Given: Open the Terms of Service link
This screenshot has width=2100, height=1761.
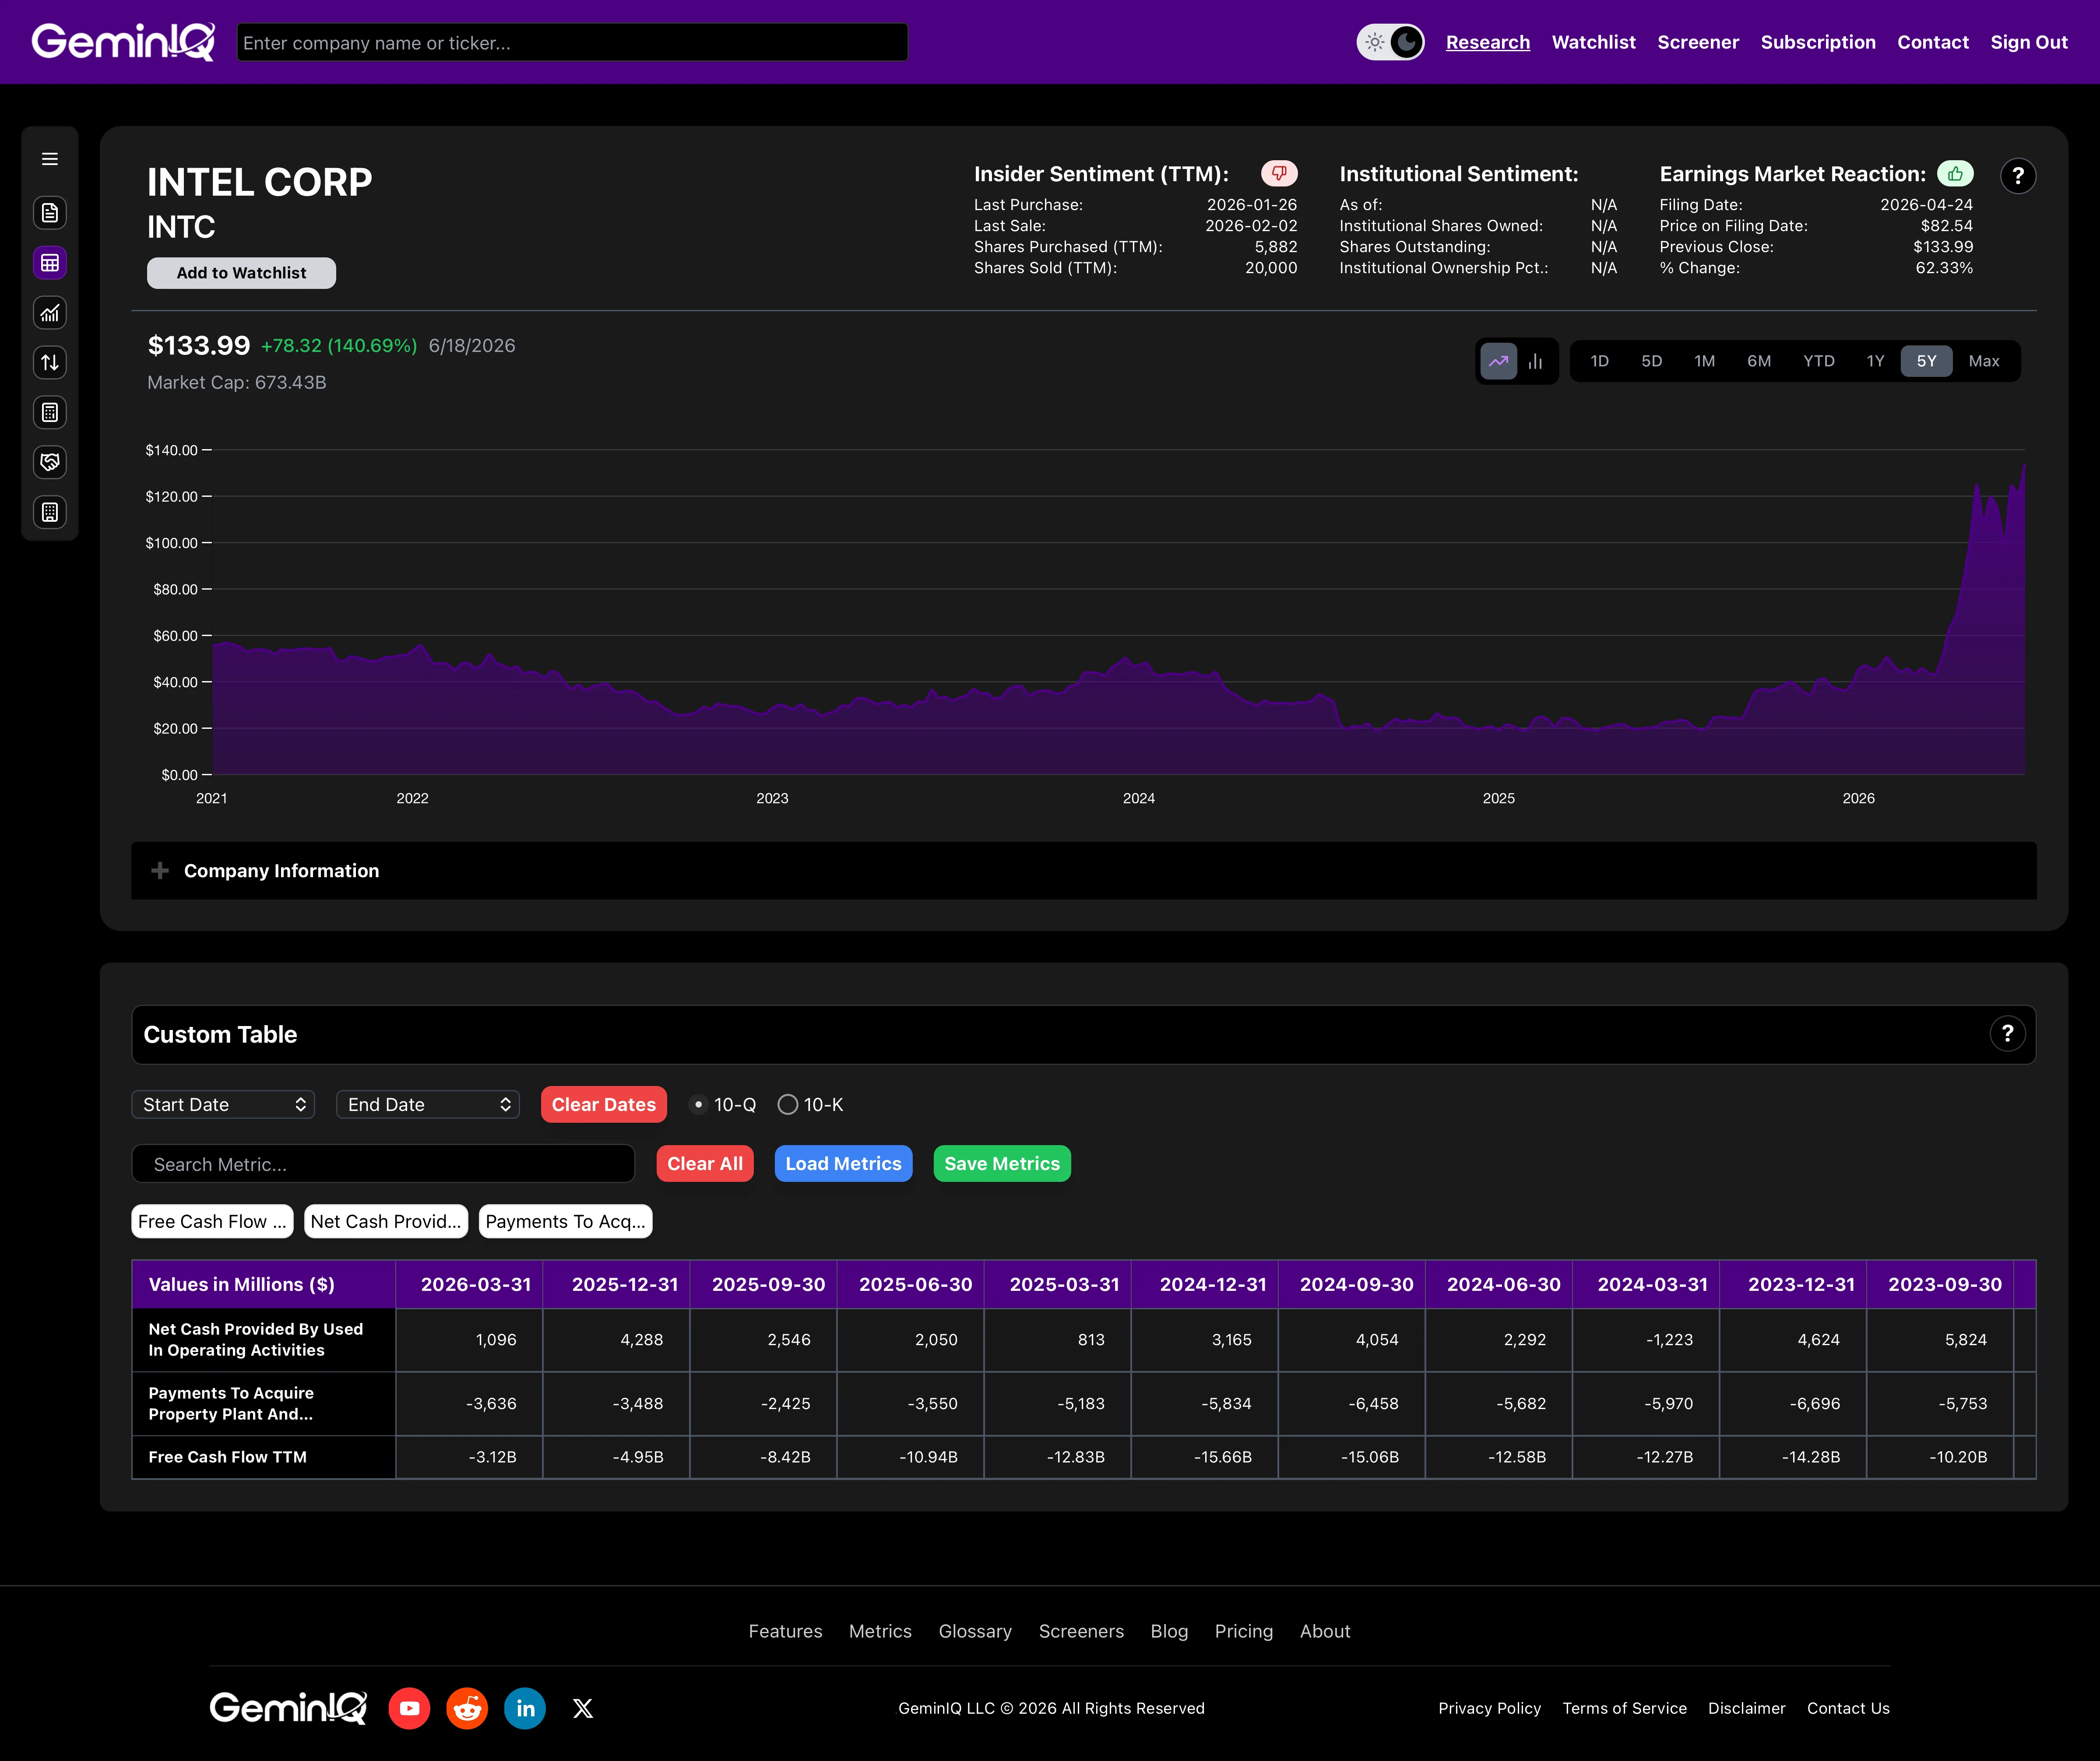Looking at the screenshot, I should pos(1624,1708).
